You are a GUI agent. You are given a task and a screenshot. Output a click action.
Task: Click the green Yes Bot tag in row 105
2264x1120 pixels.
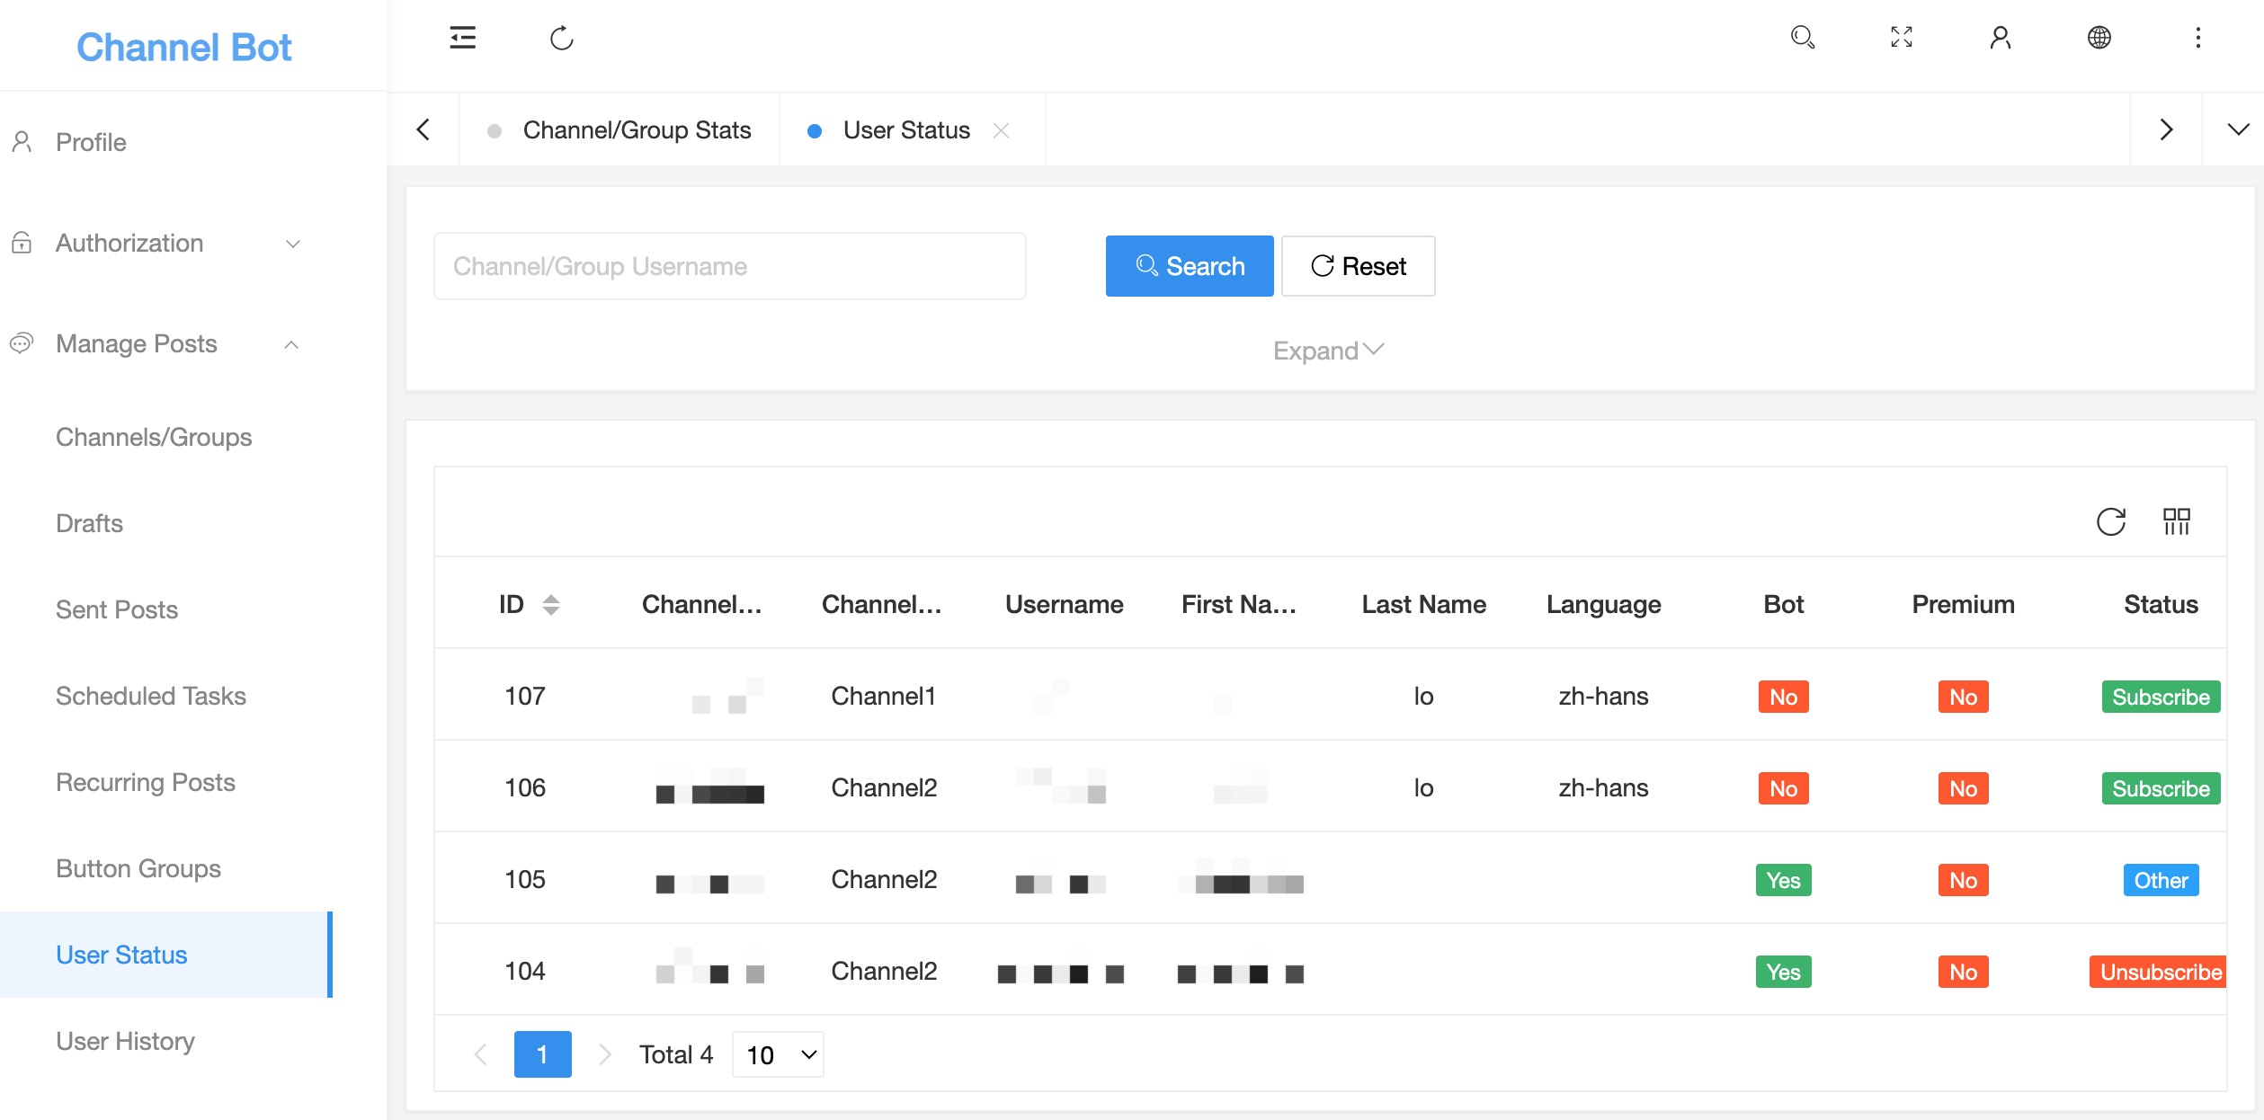tap(1783, 880)
